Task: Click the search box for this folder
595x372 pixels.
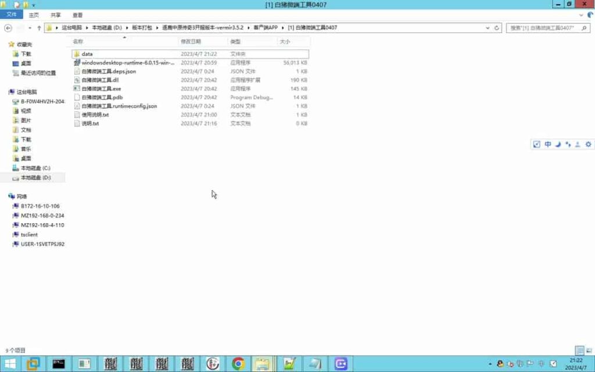Action: [542, 28]
